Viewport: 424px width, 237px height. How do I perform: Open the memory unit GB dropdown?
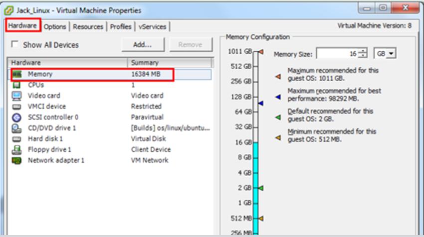point(386,54)
